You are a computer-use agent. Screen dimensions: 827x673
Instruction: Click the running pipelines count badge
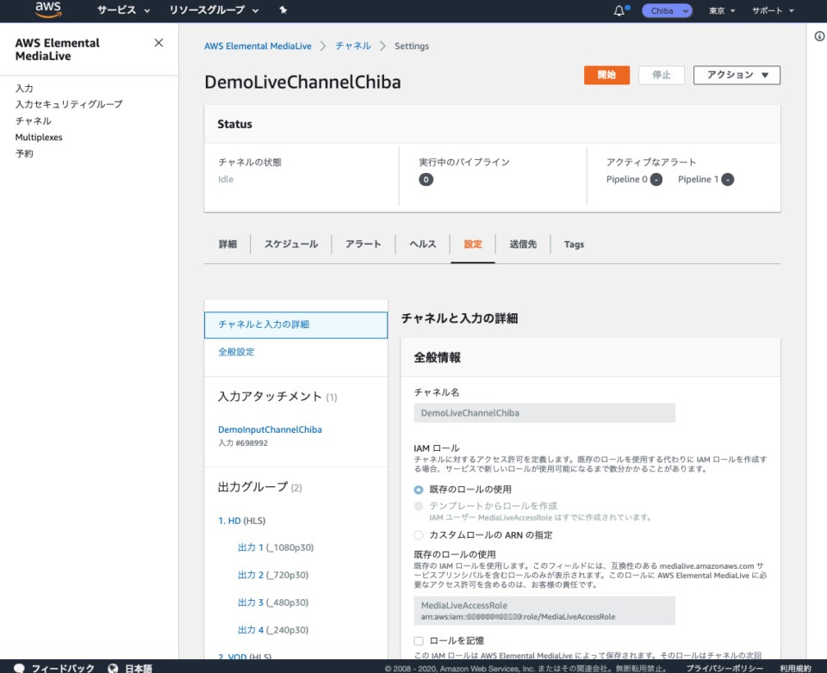(x=426, y=180)
